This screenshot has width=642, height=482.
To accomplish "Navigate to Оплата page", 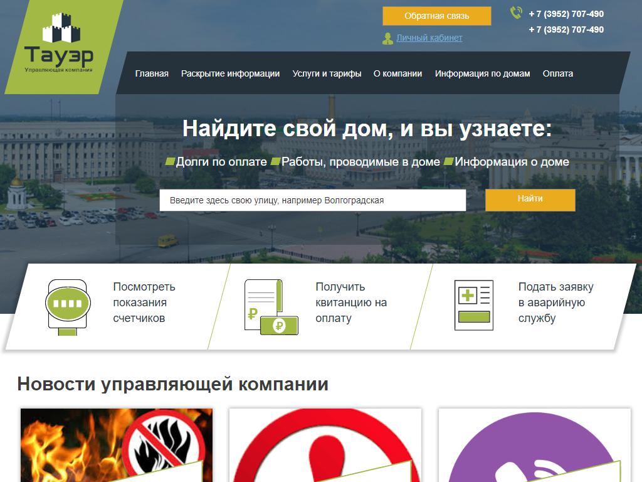I will [557, 73].
